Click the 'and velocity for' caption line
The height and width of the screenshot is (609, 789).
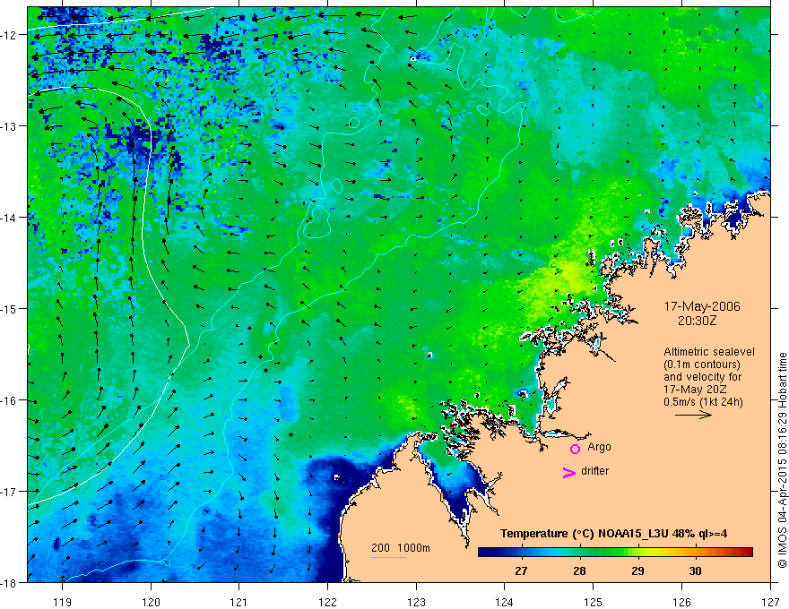tap(702, 377)
